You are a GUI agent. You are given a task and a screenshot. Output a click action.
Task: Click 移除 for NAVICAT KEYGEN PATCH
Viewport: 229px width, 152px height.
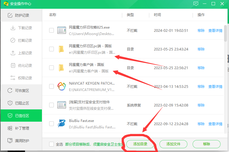[x=201, y=87]
